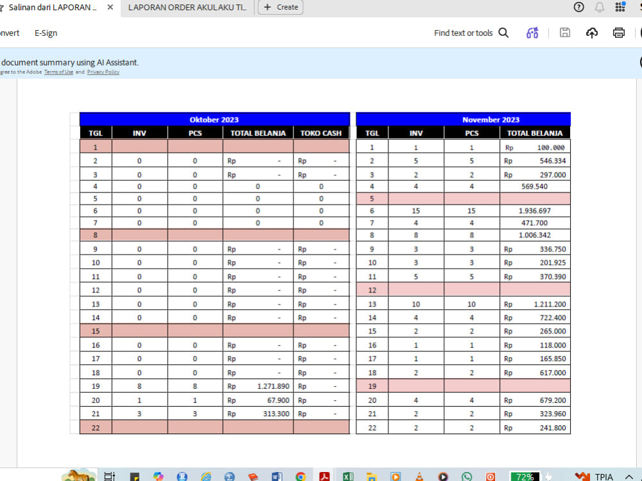Open the Help question mark icon
642x481 pixels.
click(578, 7)
